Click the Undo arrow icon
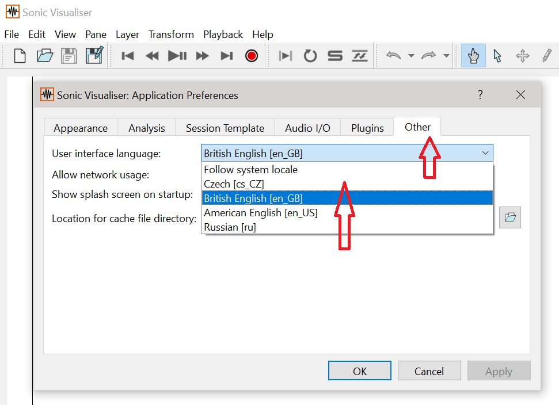Image resolution: width=559 pixels, height=405 pixels. [x=394, y=56]
